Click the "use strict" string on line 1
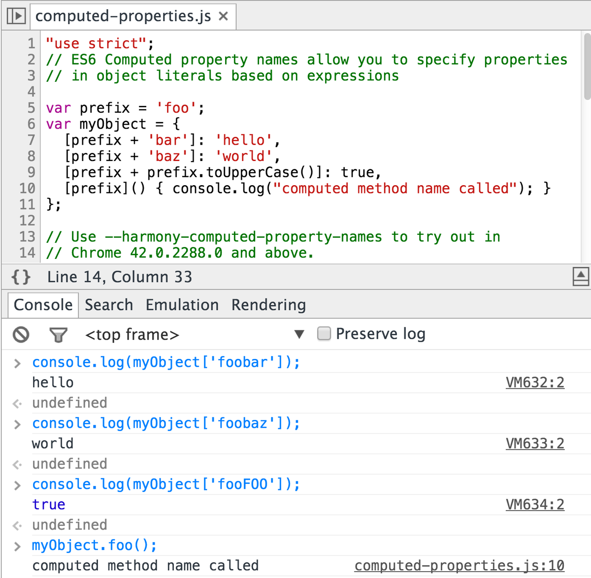This screenshot has height=578, width=591. click(x=96, y=43)
